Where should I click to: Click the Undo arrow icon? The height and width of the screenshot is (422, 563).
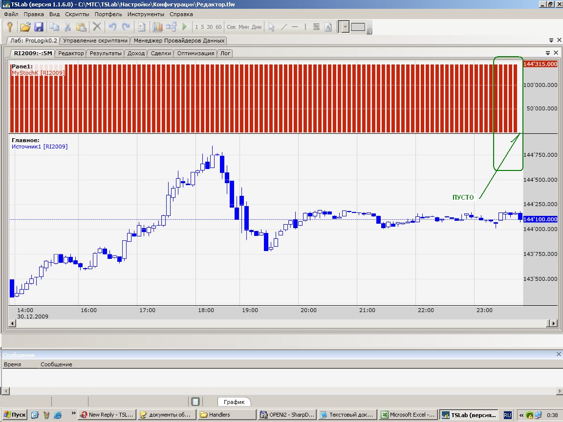[113, 27]
